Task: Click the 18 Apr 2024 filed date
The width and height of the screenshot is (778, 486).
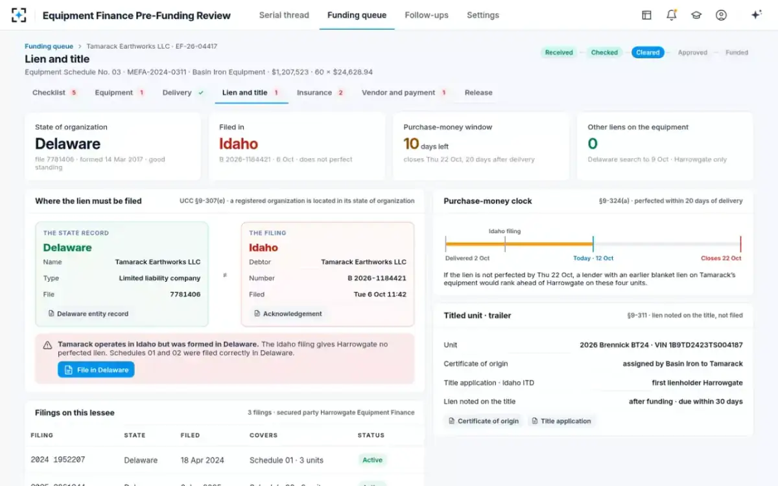Action: click(202, 460)
